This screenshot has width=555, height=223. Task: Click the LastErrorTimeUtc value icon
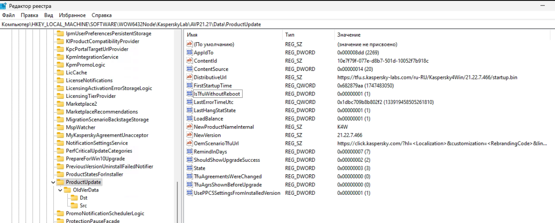[189, 102]
